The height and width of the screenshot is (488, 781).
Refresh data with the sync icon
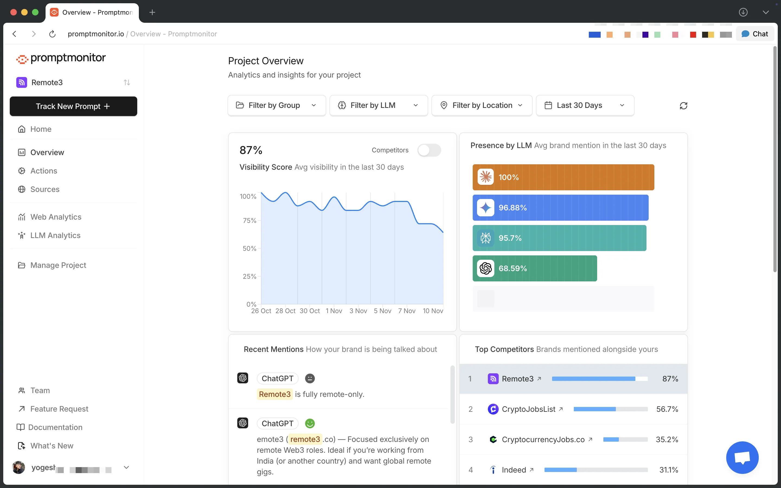(x=684, y=105)
